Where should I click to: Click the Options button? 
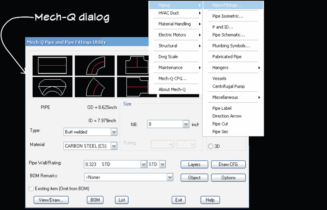coord(229,178)
